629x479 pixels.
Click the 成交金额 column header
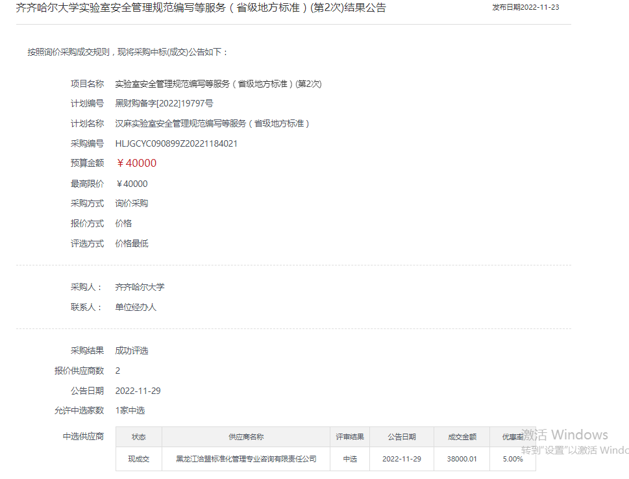coord(462,437)
